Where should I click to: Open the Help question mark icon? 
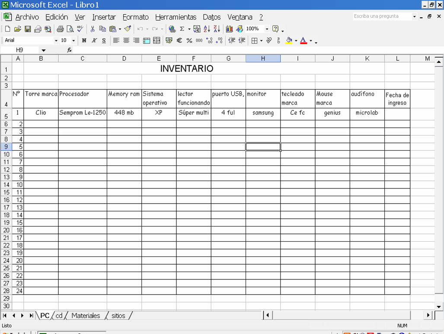click(275, 29)
